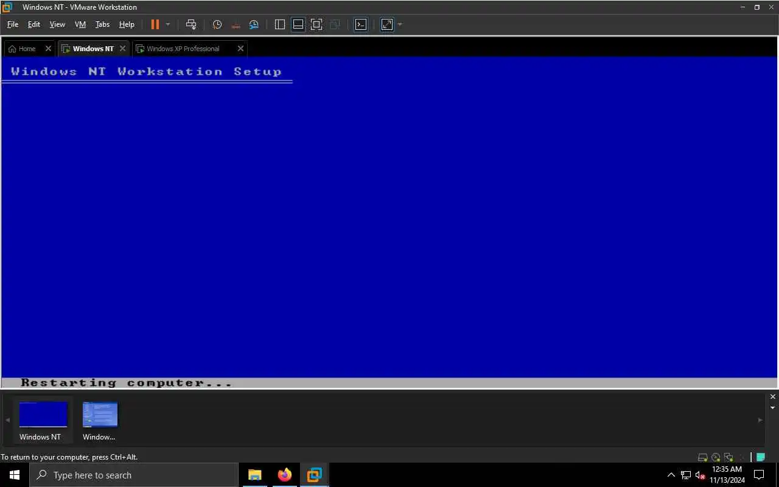Open File Explorer from the taskbar
Viewport: 779px width, 487px height.
coord(255,475)
